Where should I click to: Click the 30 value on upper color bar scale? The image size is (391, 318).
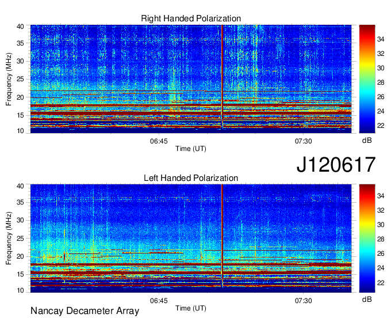381,68
